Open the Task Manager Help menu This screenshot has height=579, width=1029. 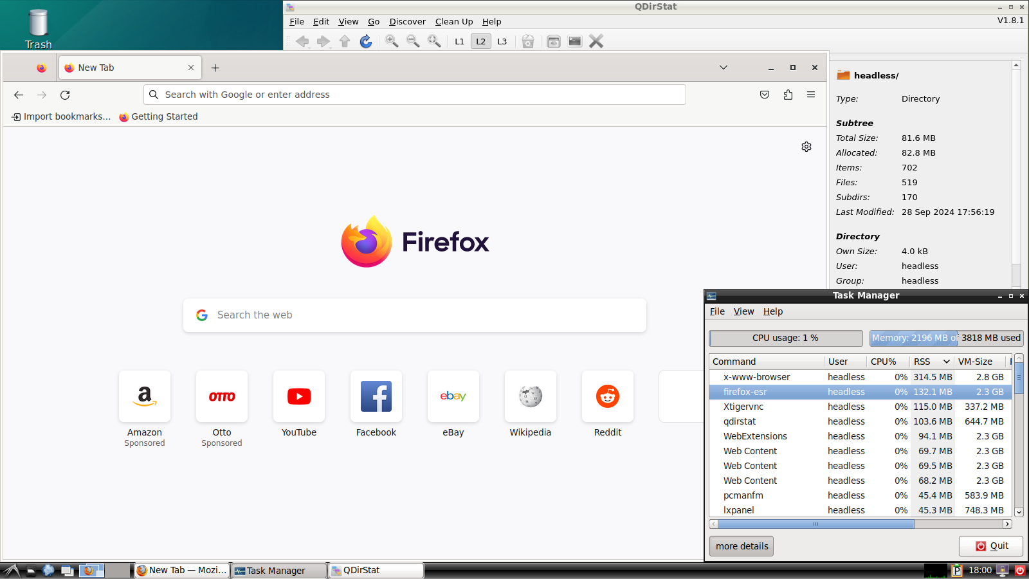coord(773,311)
